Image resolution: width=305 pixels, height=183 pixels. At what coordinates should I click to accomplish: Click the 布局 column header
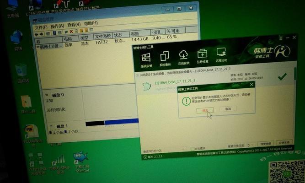70,39
